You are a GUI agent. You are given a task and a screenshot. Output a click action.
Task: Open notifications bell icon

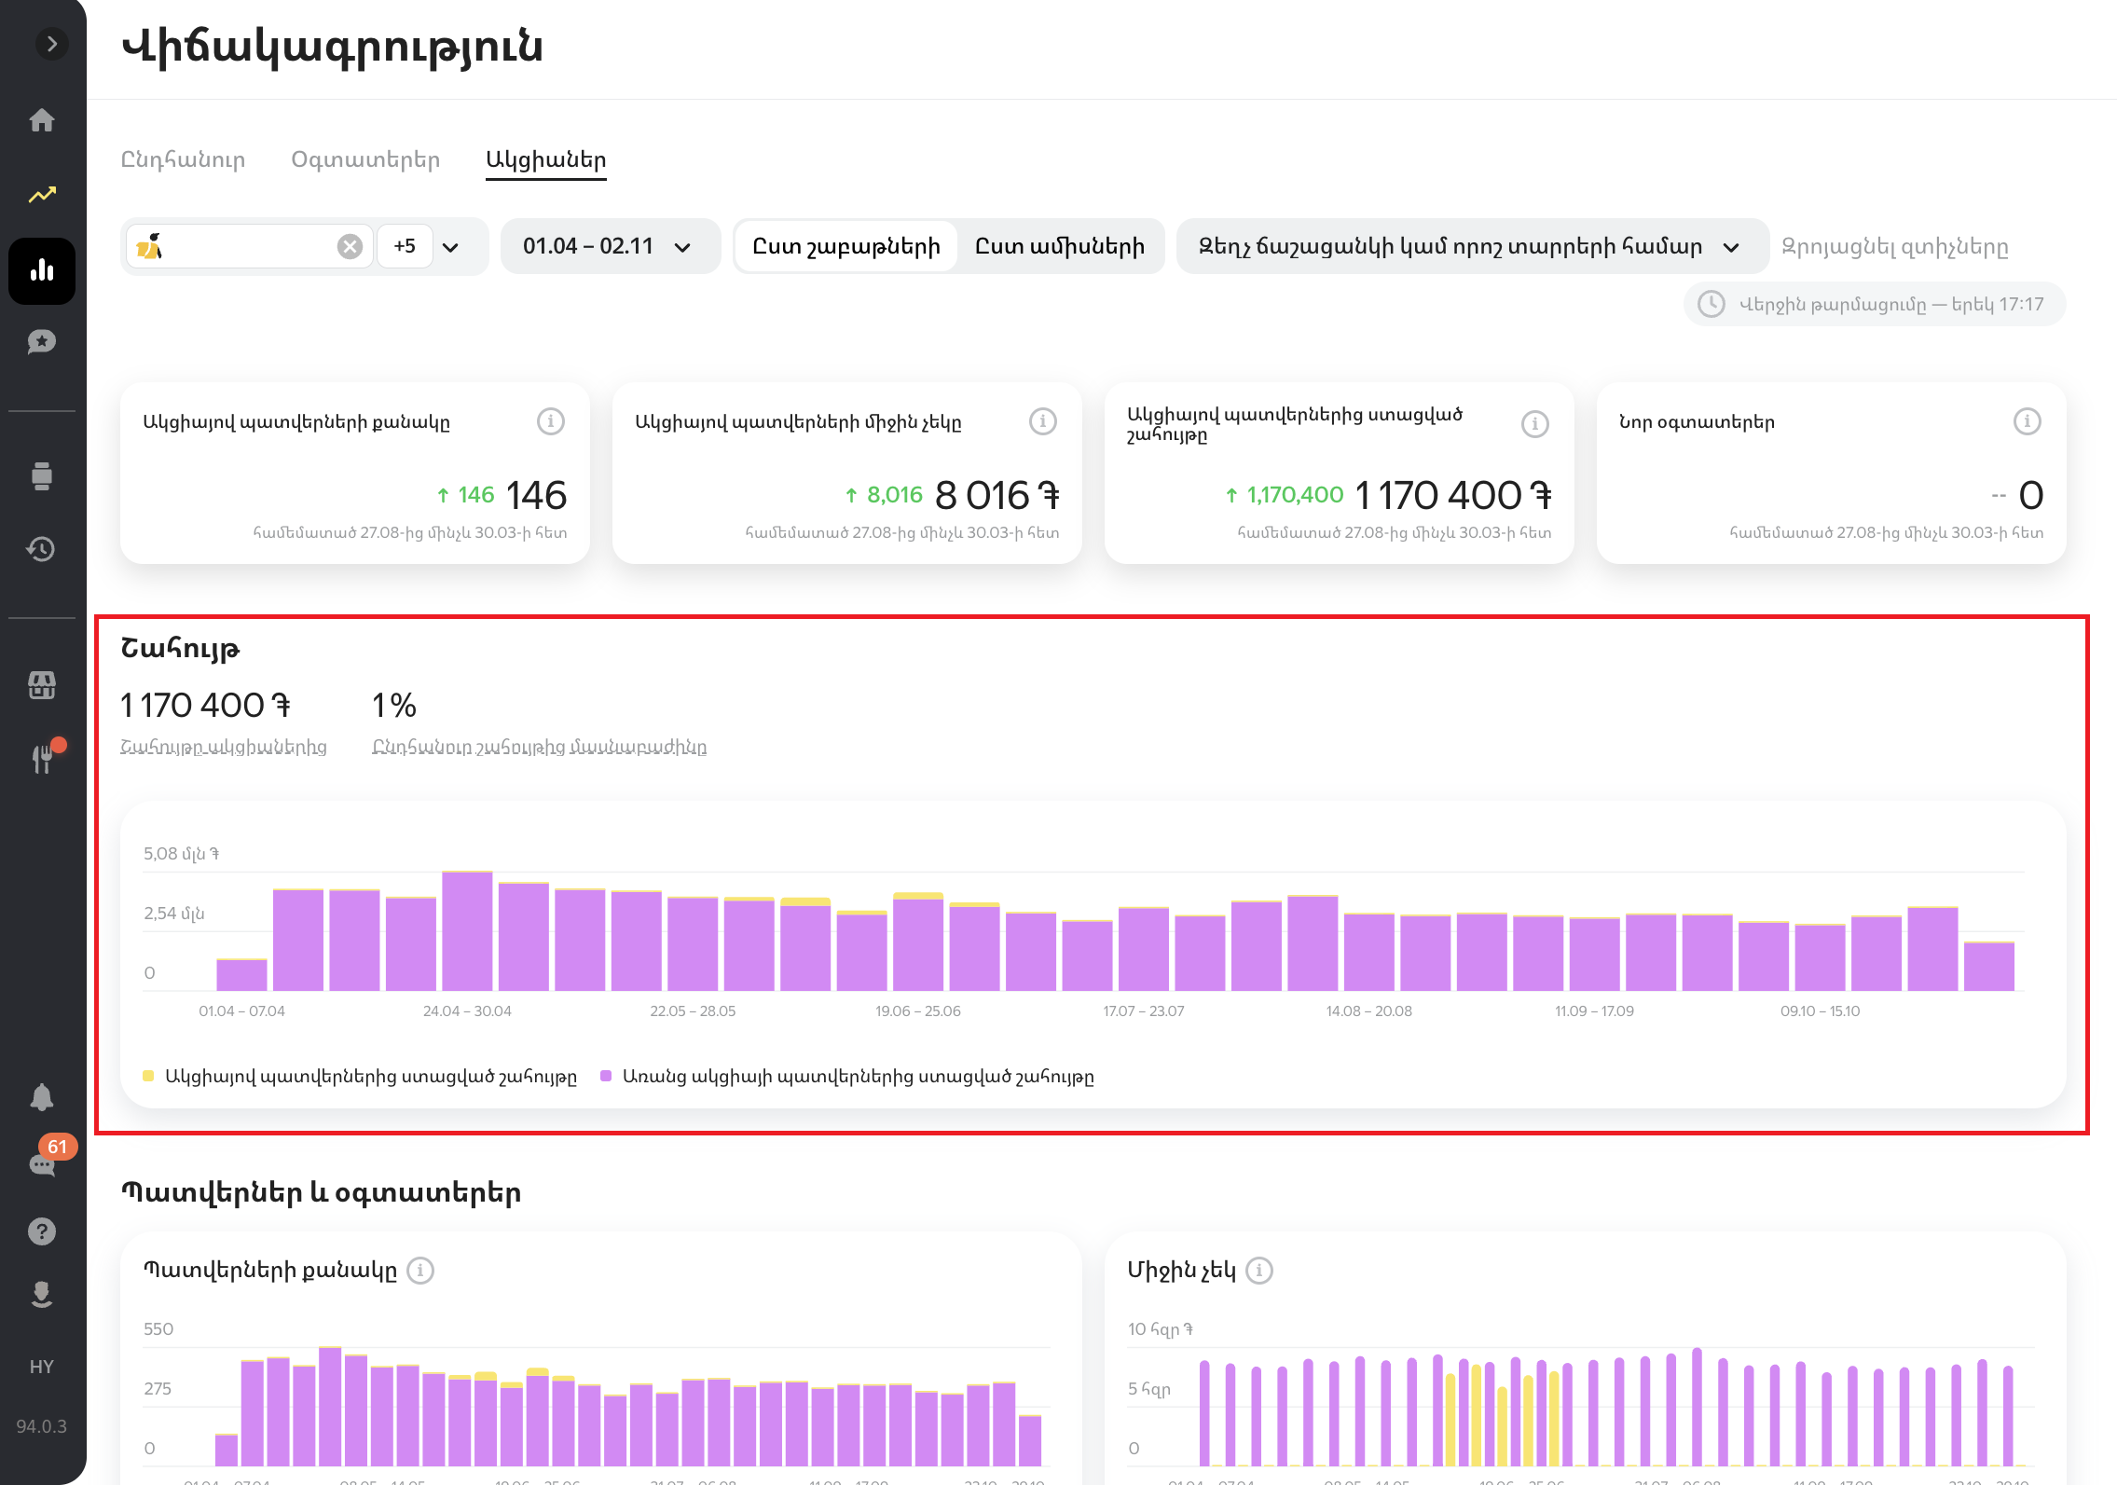tap(42, 1097)
